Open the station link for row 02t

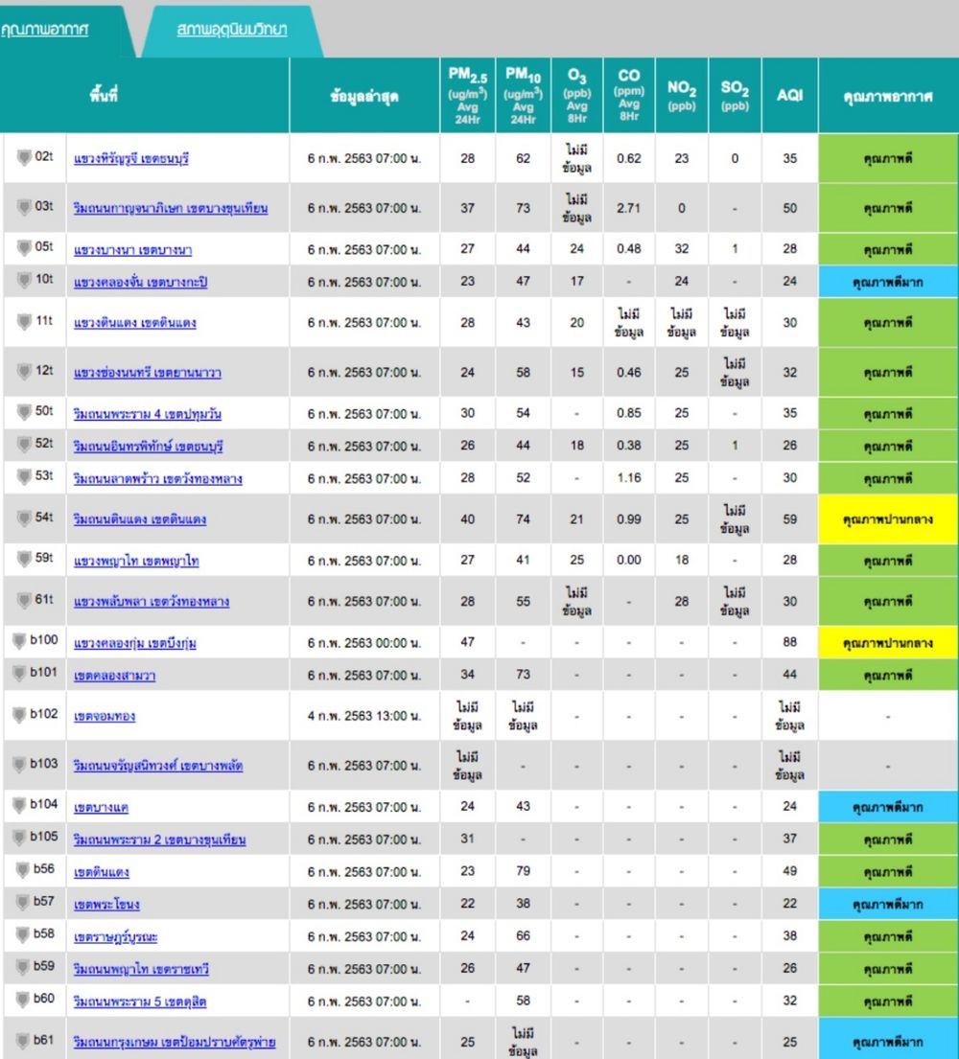pyautogui.click(x=131, y=159)
